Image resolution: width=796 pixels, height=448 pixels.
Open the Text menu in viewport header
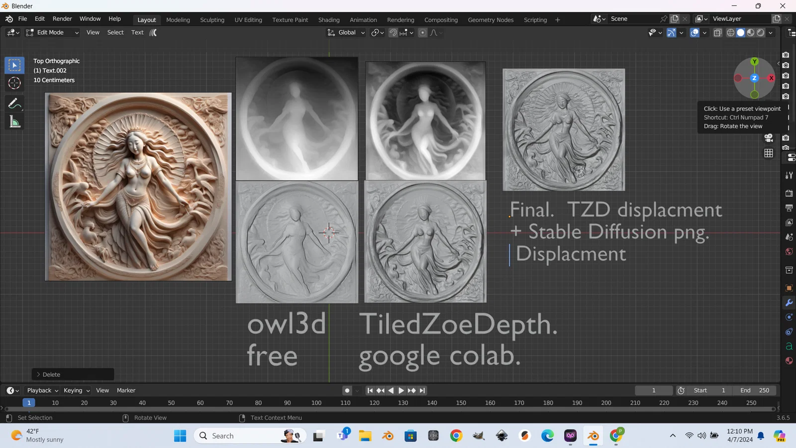[137, 33]
